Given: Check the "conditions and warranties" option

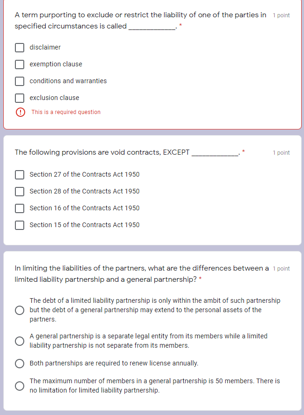Looking at the screenshot, I should click(x=19, y=81).
